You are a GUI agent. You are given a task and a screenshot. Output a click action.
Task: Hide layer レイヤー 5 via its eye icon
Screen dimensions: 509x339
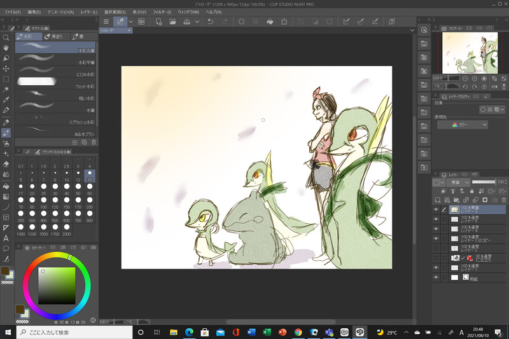click(x=436, y=219)
